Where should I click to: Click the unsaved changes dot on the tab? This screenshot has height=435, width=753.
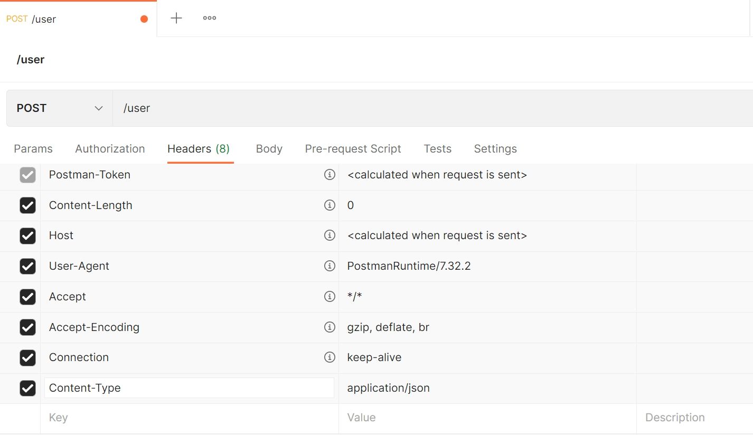point(143,17)
